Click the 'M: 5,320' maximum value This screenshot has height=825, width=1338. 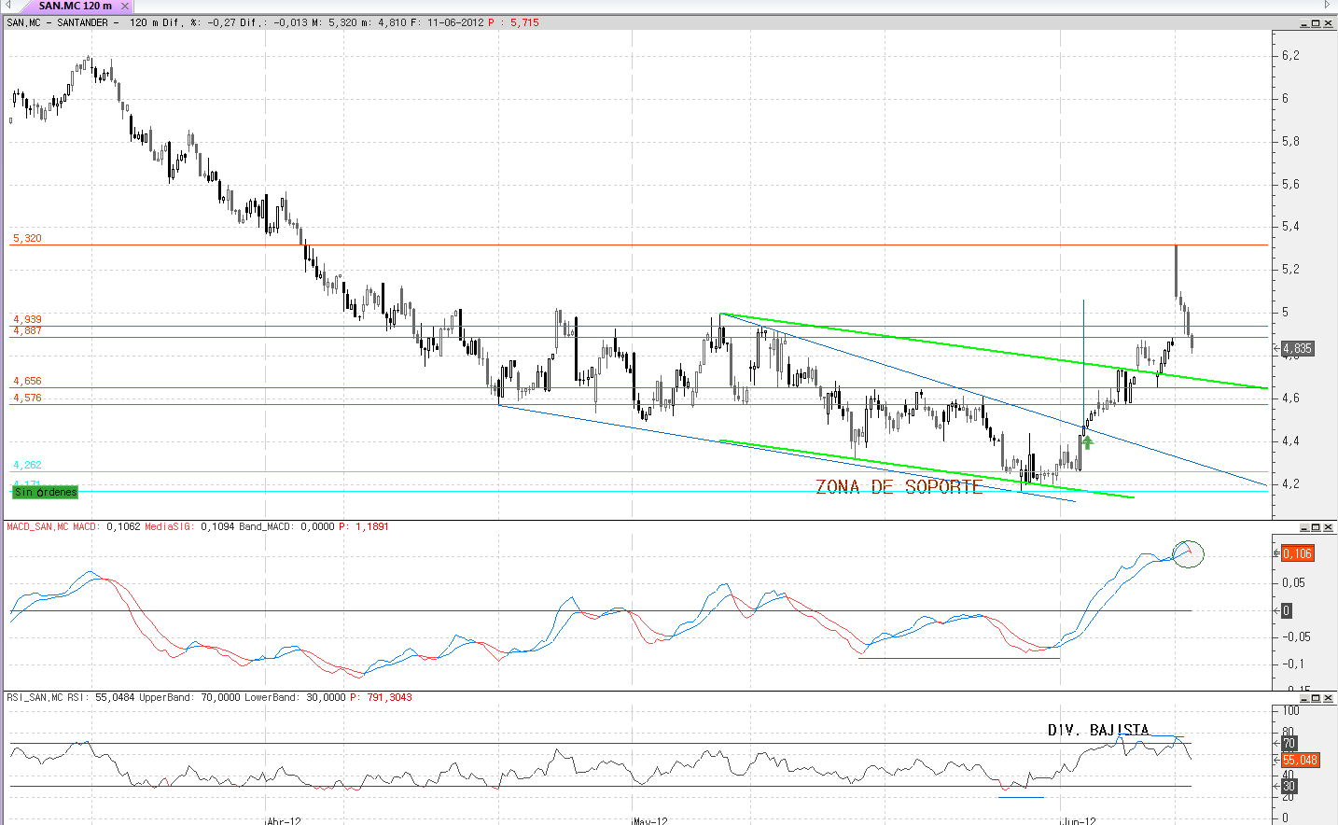click(333, 22)
